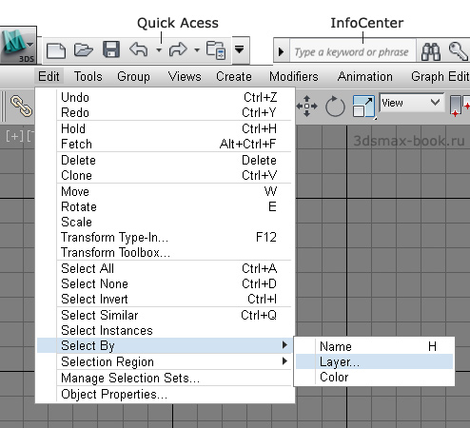Select the Scale tool icon
Viewport: 470px width, 428px height.
[363, 107]
